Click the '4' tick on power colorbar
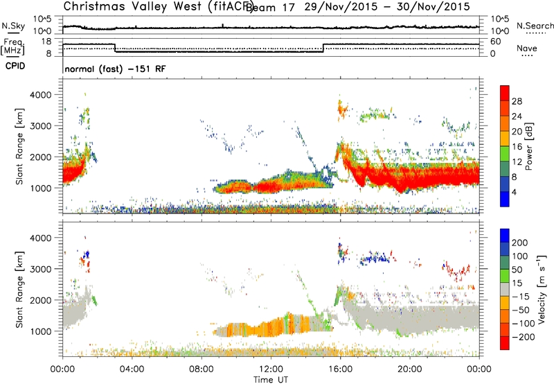The width and height of the screenshot is (554, 384). tap(514, 192)
